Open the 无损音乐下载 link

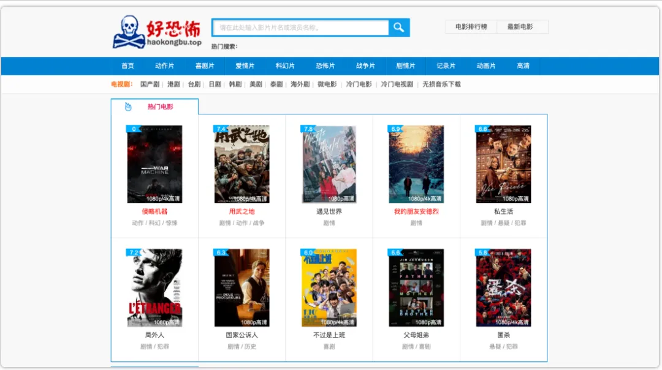point(441,84)
